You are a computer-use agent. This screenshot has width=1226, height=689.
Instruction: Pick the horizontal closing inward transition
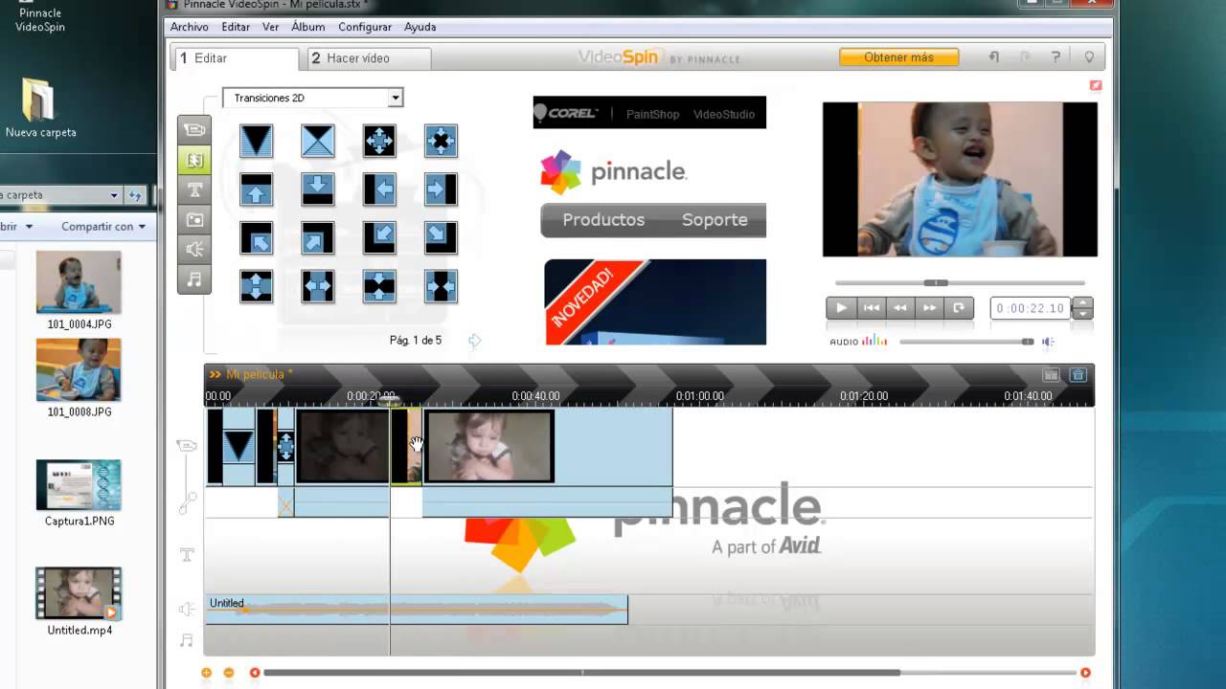pyautogui.click(x=441, y=286)
